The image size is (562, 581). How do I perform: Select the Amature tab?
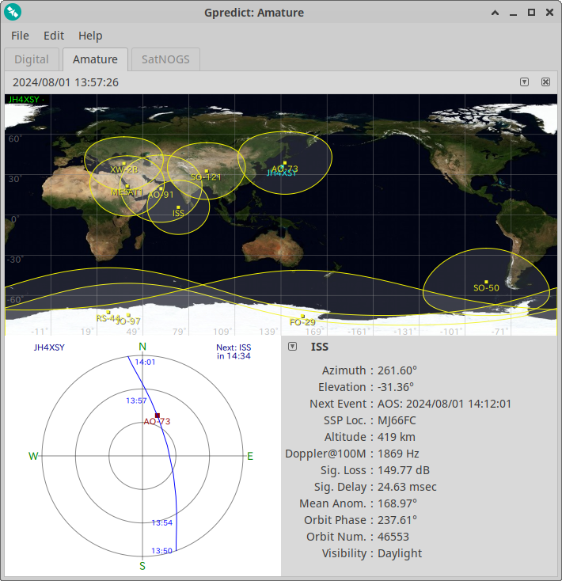[x=95, y=59]
